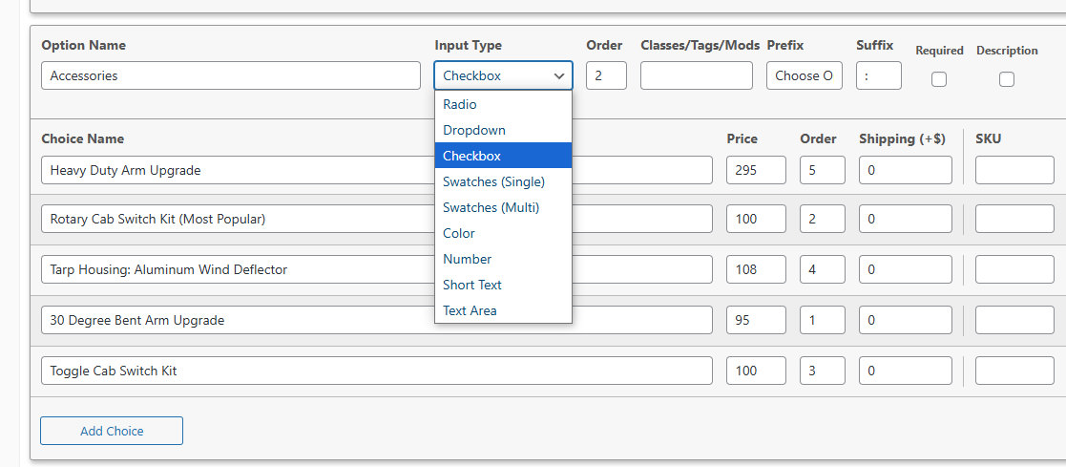The width and height of the screenshot is (1066, 467).
Task: Click the price field showing 95
Action: point(756,320)
